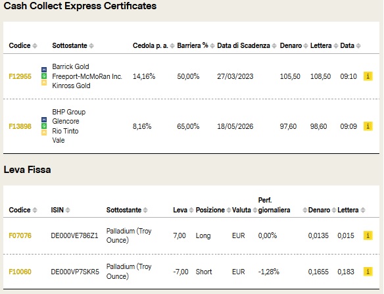This screenshot has width=384, height=294.
Task: Sort Leva Fissa table by Denaro arrows
Action: click(x=334, y=210)
